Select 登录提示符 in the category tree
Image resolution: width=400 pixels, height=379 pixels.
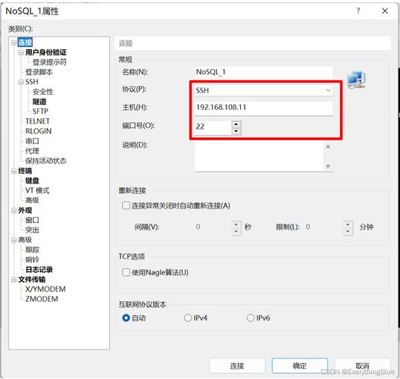coord(49,62)
